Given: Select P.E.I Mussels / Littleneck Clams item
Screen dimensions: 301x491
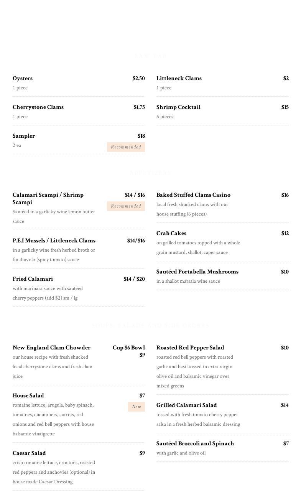Looking at the screenshot, I should click(x=54, y=241).
